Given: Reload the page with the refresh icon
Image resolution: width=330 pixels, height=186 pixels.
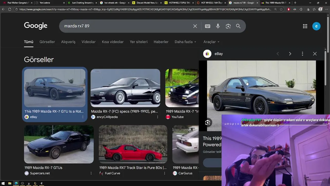Looking at the screenshot, I should pyautogui.click(x=10, y=9).
